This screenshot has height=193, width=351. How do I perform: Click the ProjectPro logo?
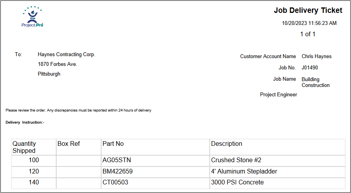pyautogui.click(x=32, y=17)
